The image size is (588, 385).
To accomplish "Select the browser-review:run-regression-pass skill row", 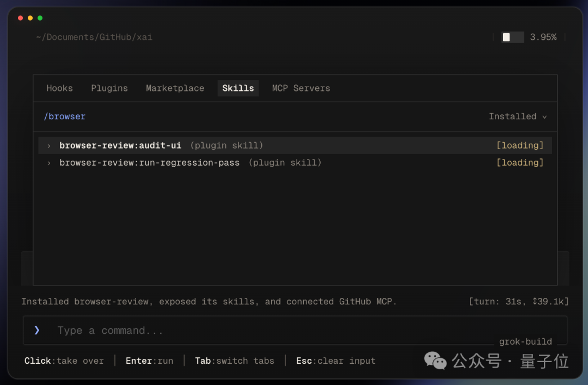I will tap(295, 162).
